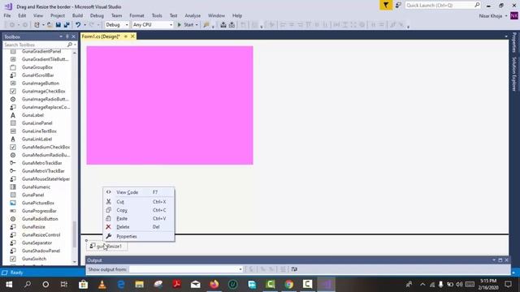
Task: Click the Search Toolbox input field
Action: point(35,45)
